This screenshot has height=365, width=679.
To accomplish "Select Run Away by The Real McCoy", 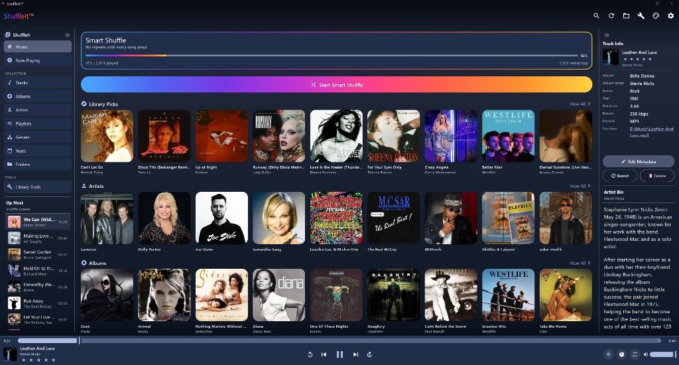I will [38, 303].
